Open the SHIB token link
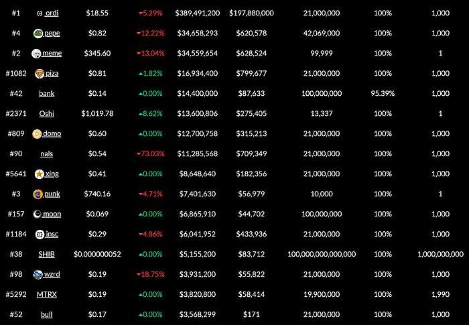The height and width of the screenshot is (325, 469). pos(47,254)
